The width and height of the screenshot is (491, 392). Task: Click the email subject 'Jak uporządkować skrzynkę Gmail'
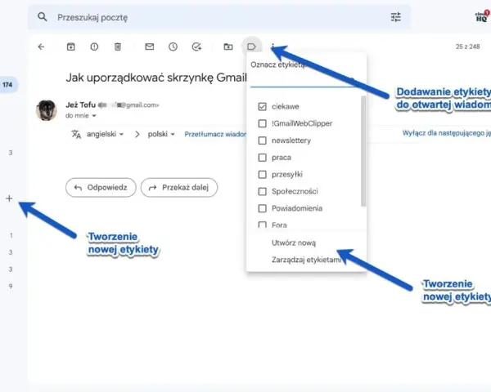[x=156, y=78]
